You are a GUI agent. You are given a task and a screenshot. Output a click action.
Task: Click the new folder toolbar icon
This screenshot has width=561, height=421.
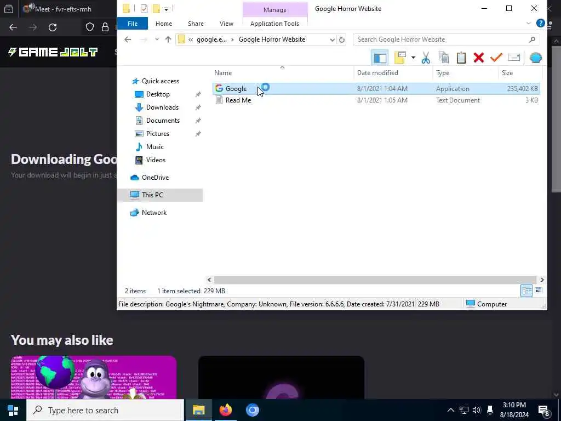(400, 58)
